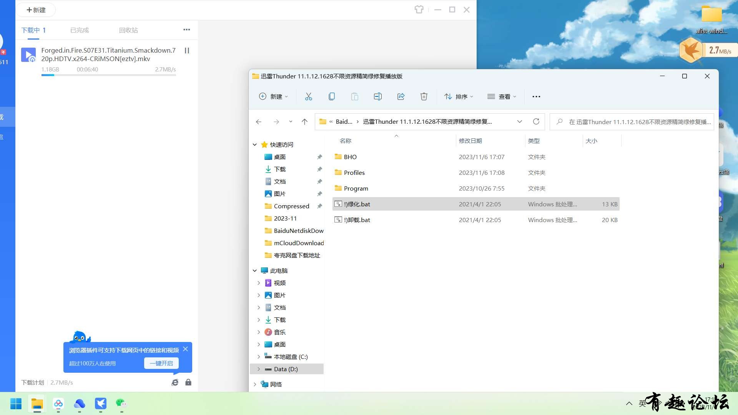Viewport: 738px width, 415px height.
Task: Switch to the 下载中 tab
Action: (33, 30)
